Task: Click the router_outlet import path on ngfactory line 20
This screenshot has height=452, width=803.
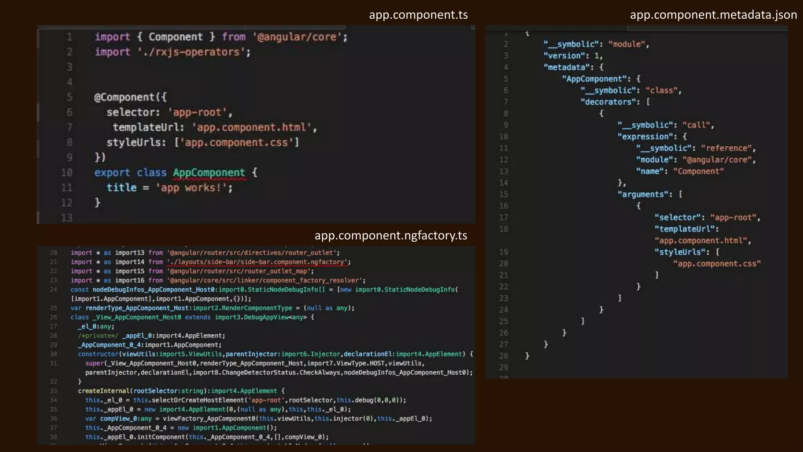Action: coord(252,253)
